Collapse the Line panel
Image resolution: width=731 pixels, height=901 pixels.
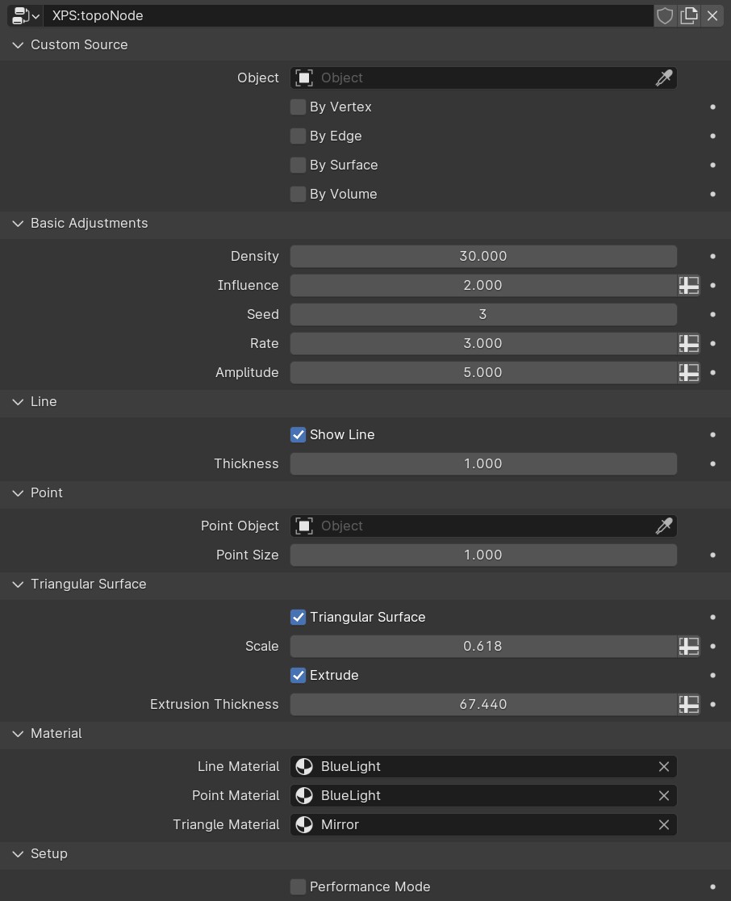tap(18, 402)
